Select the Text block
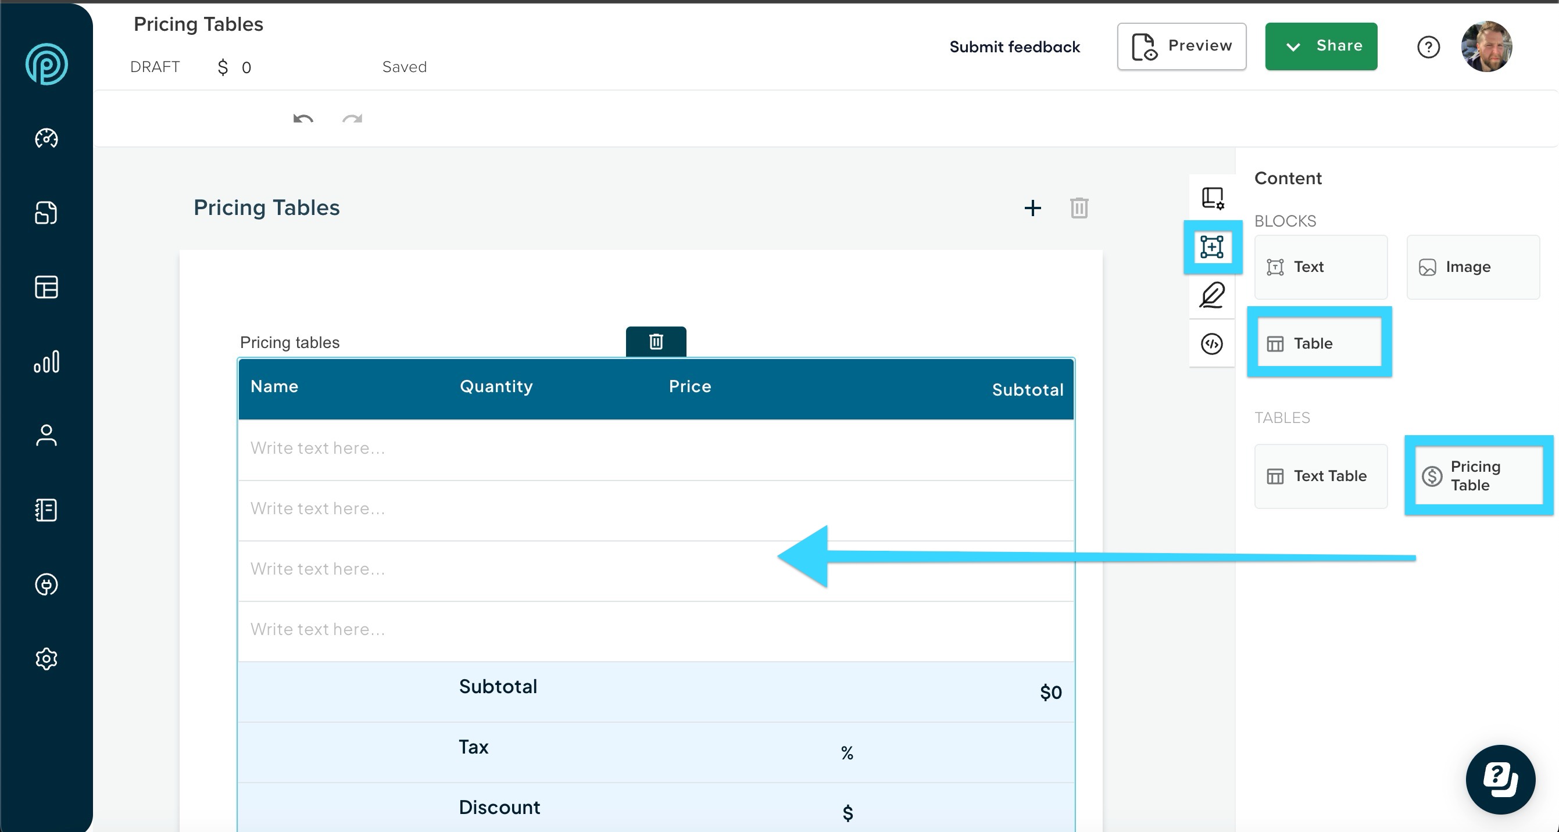This screenshot has height=832, width=1559. tap(1321, 267)
